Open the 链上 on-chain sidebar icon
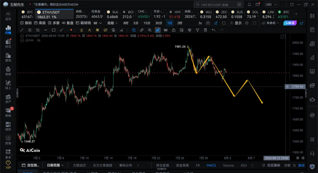Screen dimensions: 318x173 [x=8, y=85]
